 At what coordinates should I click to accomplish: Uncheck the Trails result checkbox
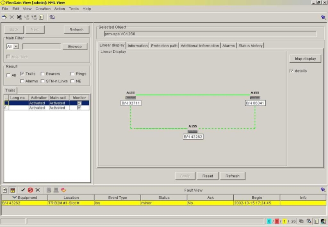22,74
